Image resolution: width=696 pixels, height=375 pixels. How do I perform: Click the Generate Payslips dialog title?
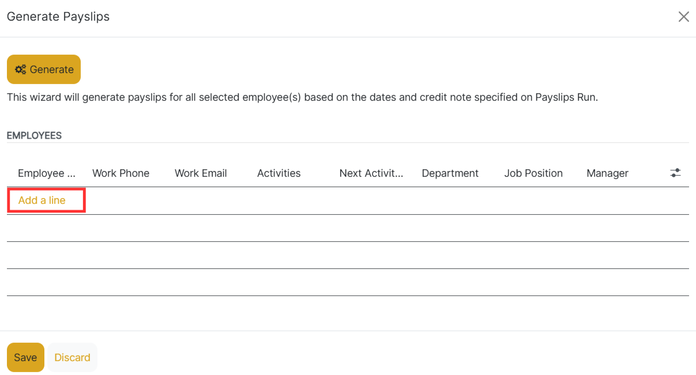click(58, 17)
